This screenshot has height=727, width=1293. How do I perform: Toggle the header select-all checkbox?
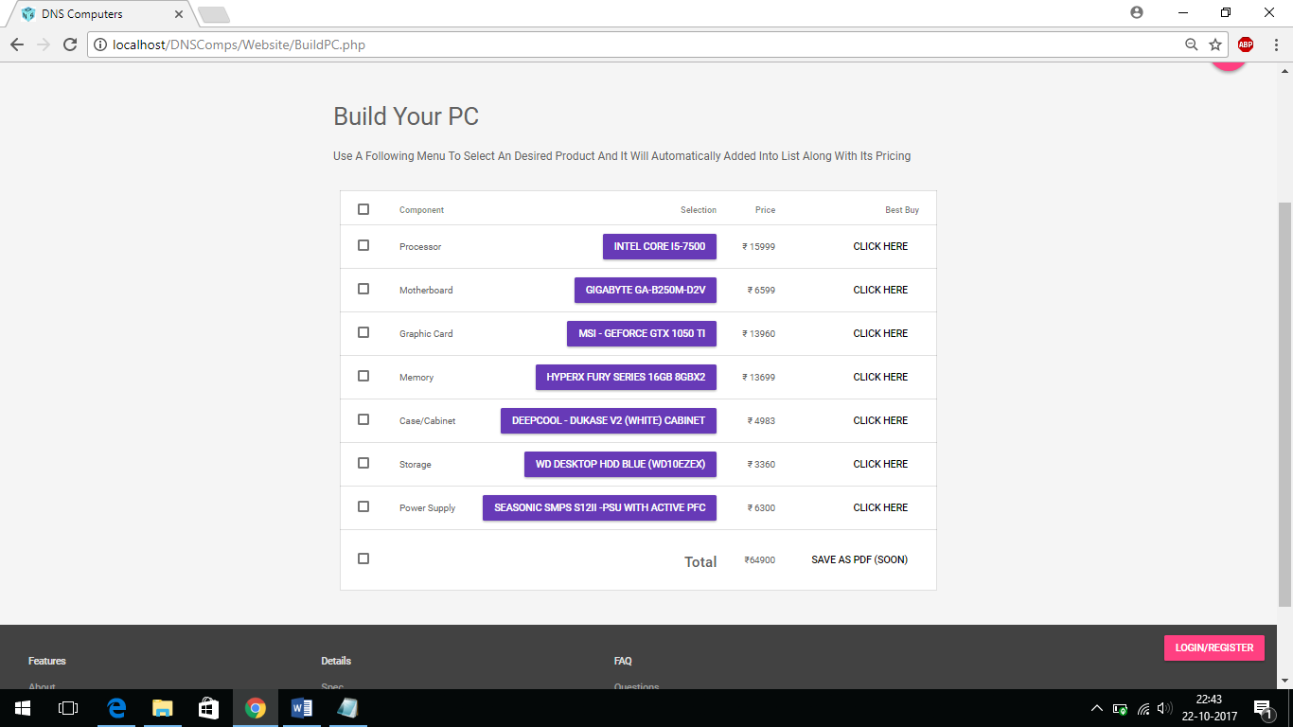click(363, 209)
